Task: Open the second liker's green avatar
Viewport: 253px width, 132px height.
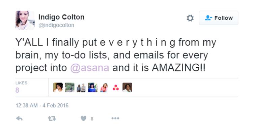Action: click(69, 88)
